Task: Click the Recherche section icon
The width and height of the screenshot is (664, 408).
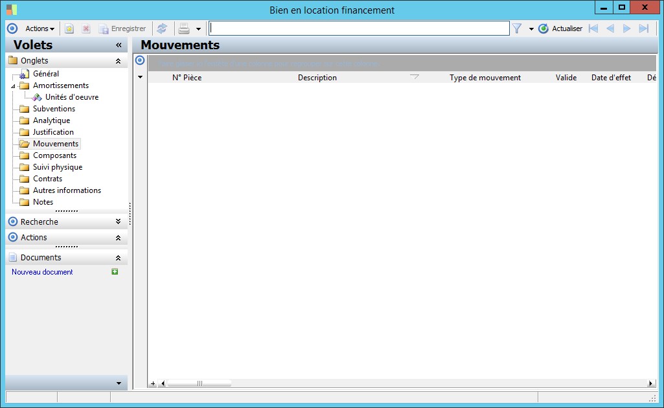Action: [x=13, y=221]
